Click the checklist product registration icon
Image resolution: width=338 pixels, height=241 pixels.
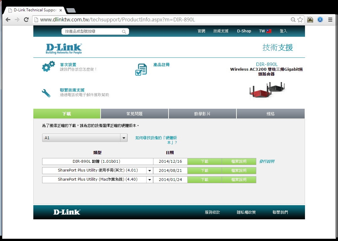pos(141,69)
